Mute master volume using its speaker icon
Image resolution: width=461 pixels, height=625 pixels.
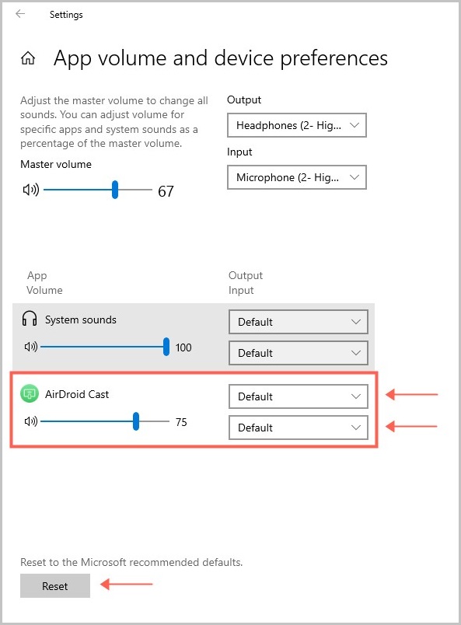coord(31,189)
